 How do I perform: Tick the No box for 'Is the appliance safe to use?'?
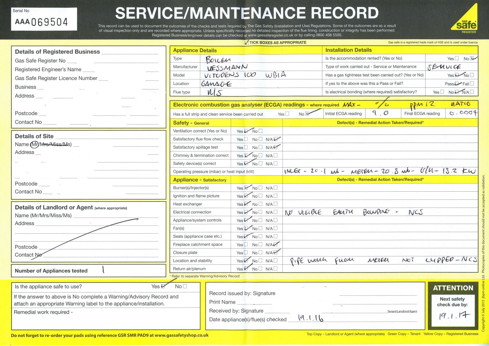point(185,286)
